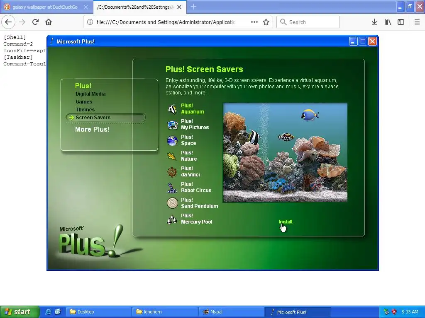Open the Windows start button
425x318 pixels.
(19, 312)
